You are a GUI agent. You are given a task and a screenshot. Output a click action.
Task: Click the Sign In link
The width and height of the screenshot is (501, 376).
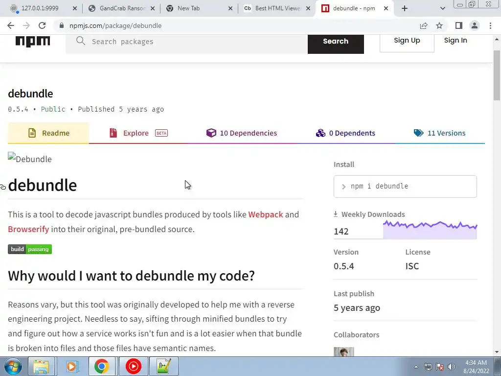455,40
